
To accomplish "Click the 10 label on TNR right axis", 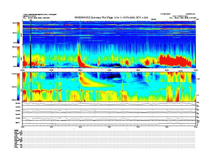I will (198, 95).
